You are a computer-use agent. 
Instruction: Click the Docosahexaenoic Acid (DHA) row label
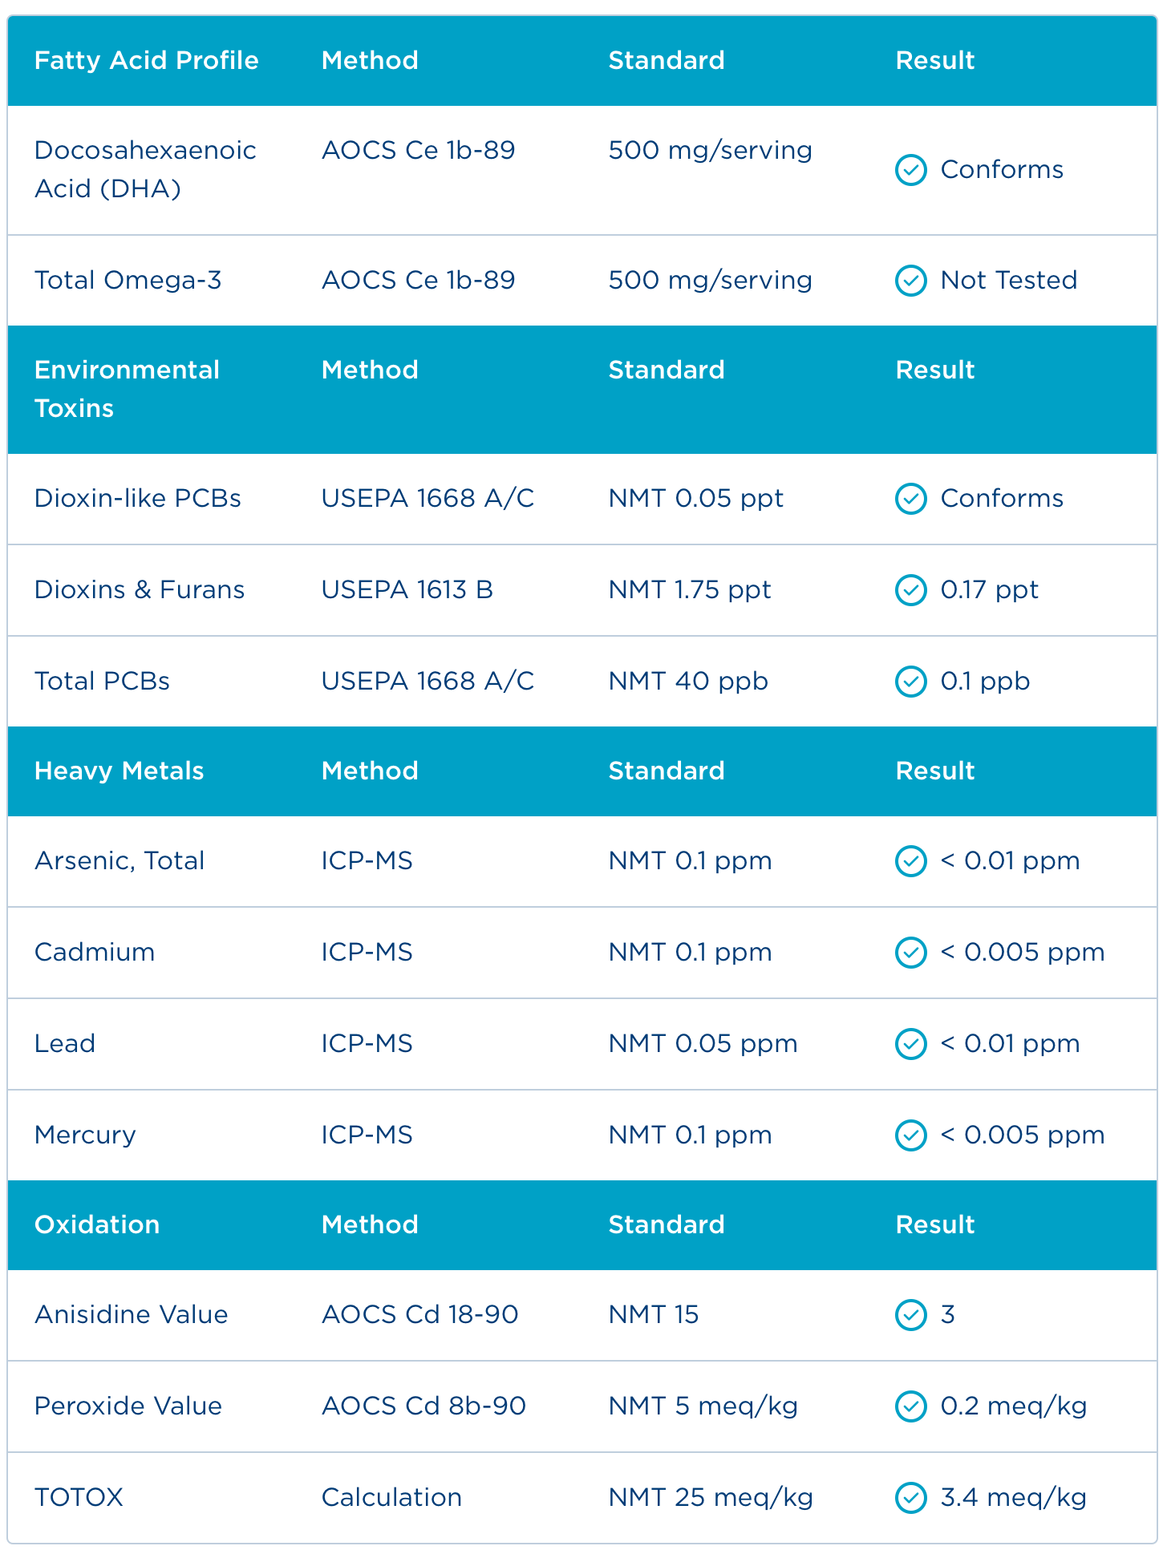coord(145,169)
